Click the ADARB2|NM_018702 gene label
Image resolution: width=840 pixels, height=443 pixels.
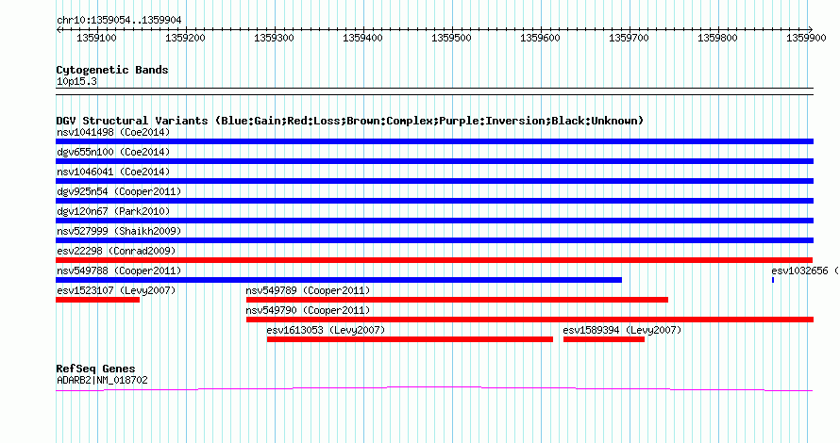coord(102,380)
